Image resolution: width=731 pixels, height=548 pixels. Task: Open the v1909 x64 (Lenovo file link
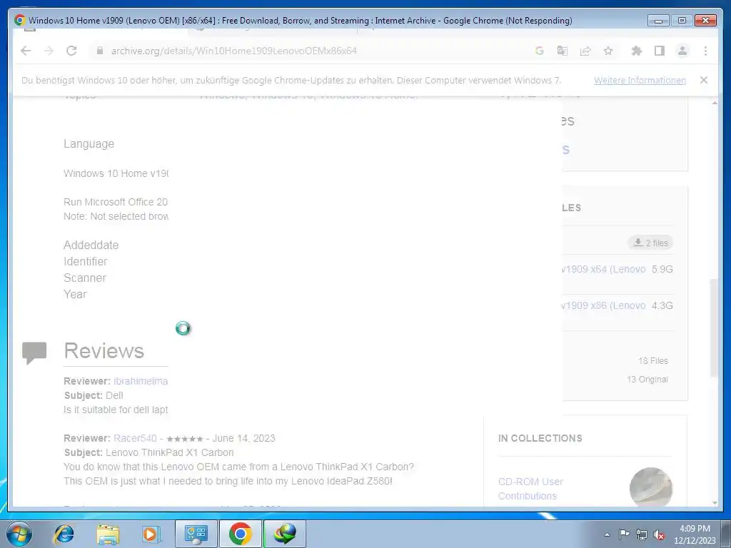click(x=604, y=269)
